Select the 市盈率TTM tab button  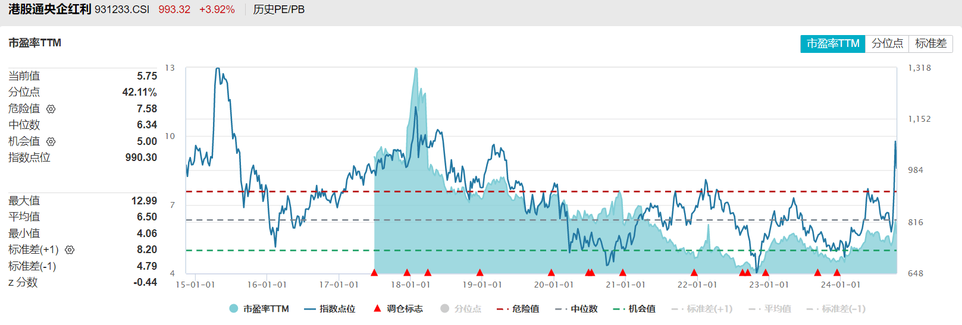click(832, 44)
